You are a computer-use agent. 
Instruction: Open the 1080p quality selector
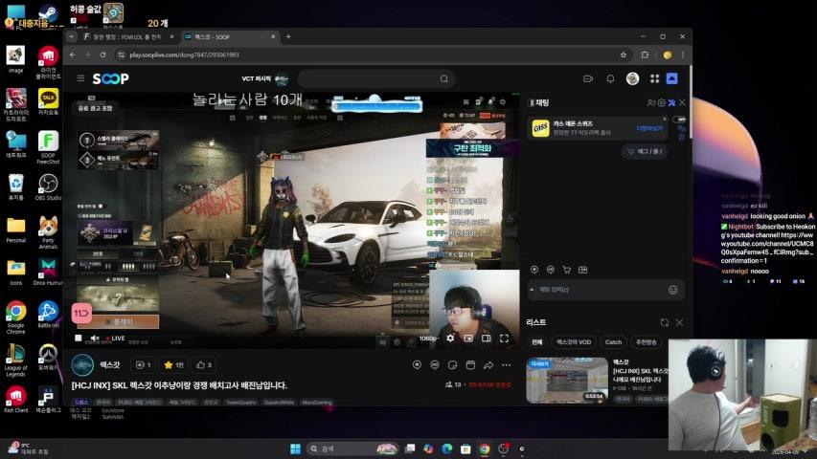click(x=428, y=339)
